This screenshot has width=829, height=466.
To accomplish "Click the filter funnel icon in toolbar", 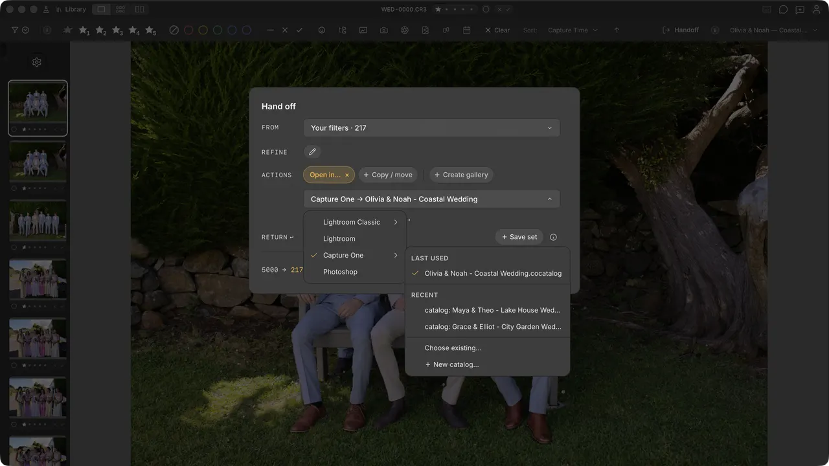I will [15, 30].
